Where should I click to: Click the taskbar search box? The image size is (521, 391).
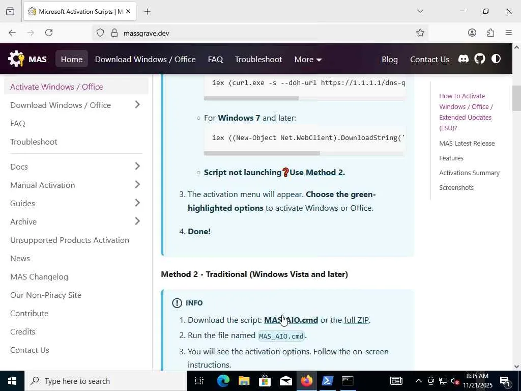pos(106,381)
